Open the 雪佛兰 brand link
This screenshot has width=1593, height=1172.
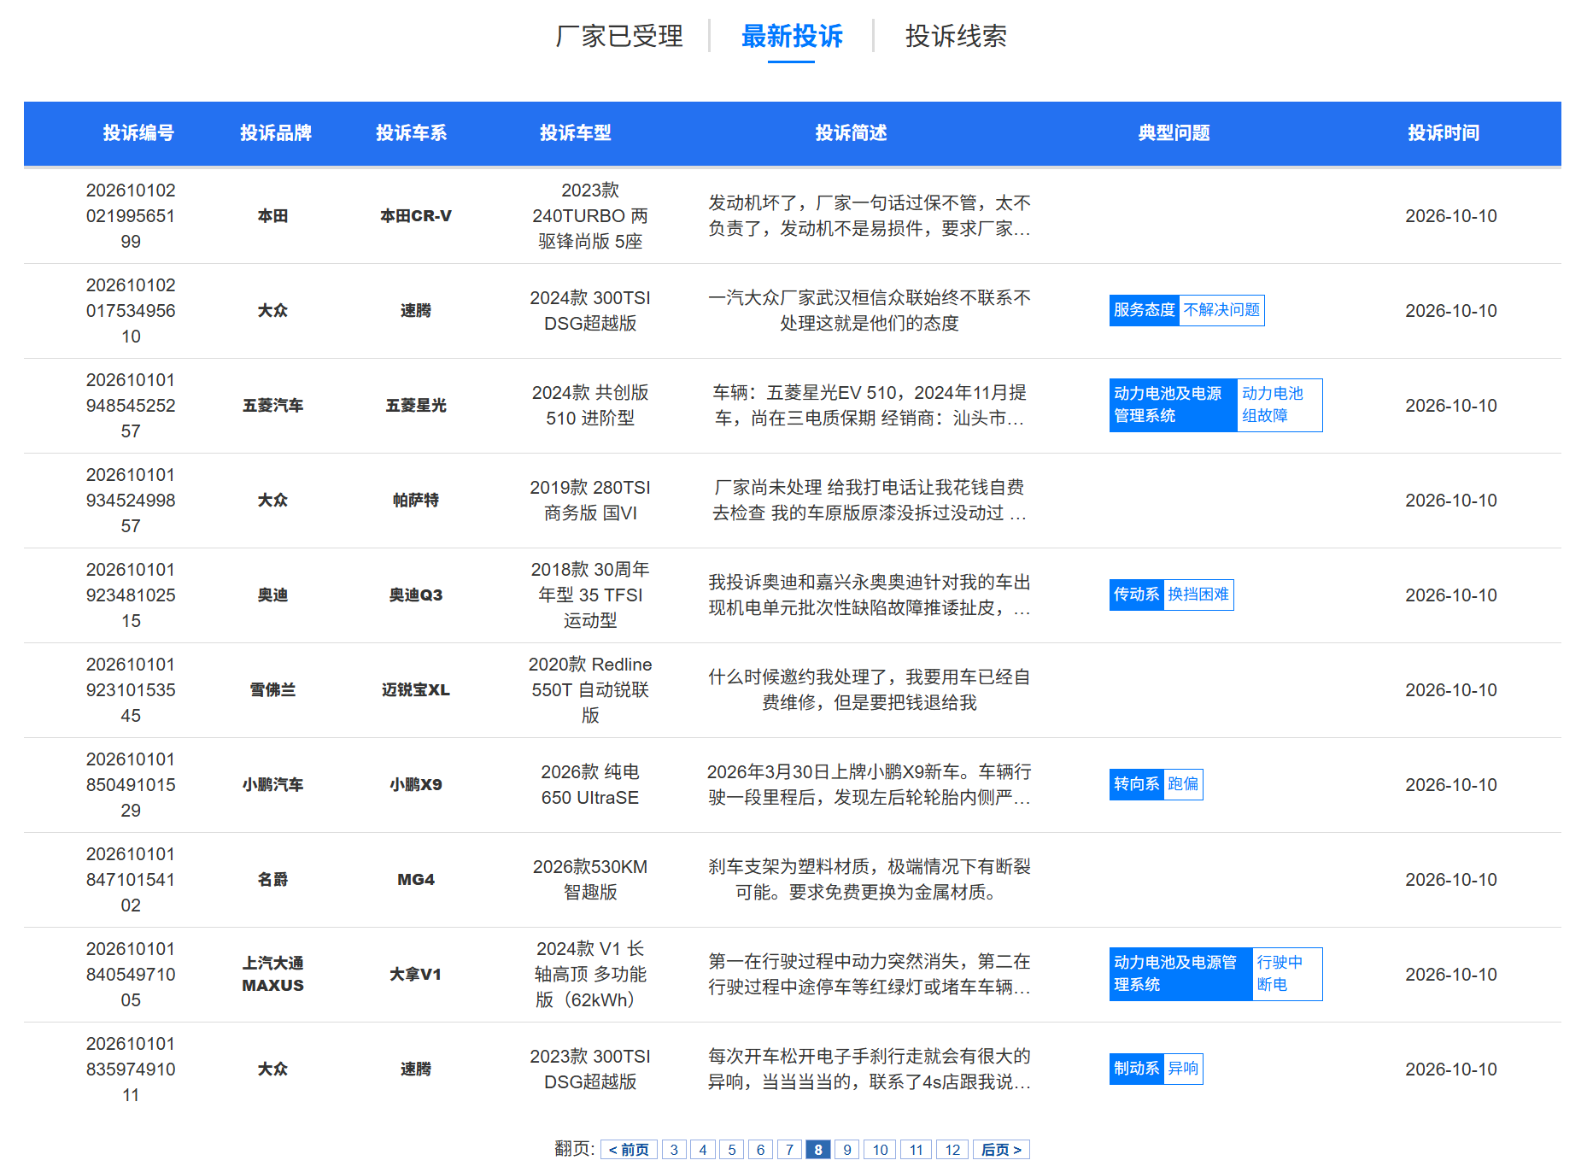pyautogui.click(x=273, y=690)
